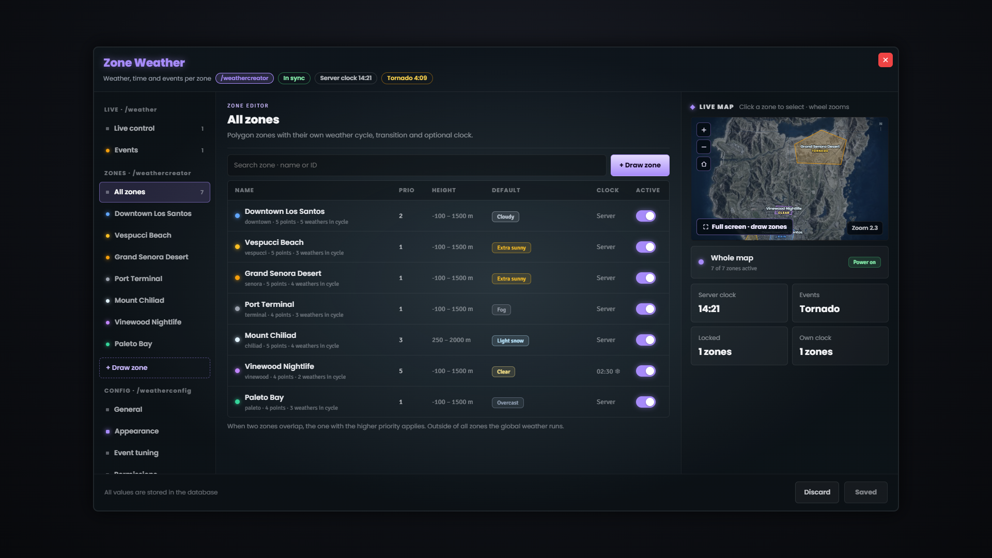Click the Search zone input field

[x=416, y=165]
